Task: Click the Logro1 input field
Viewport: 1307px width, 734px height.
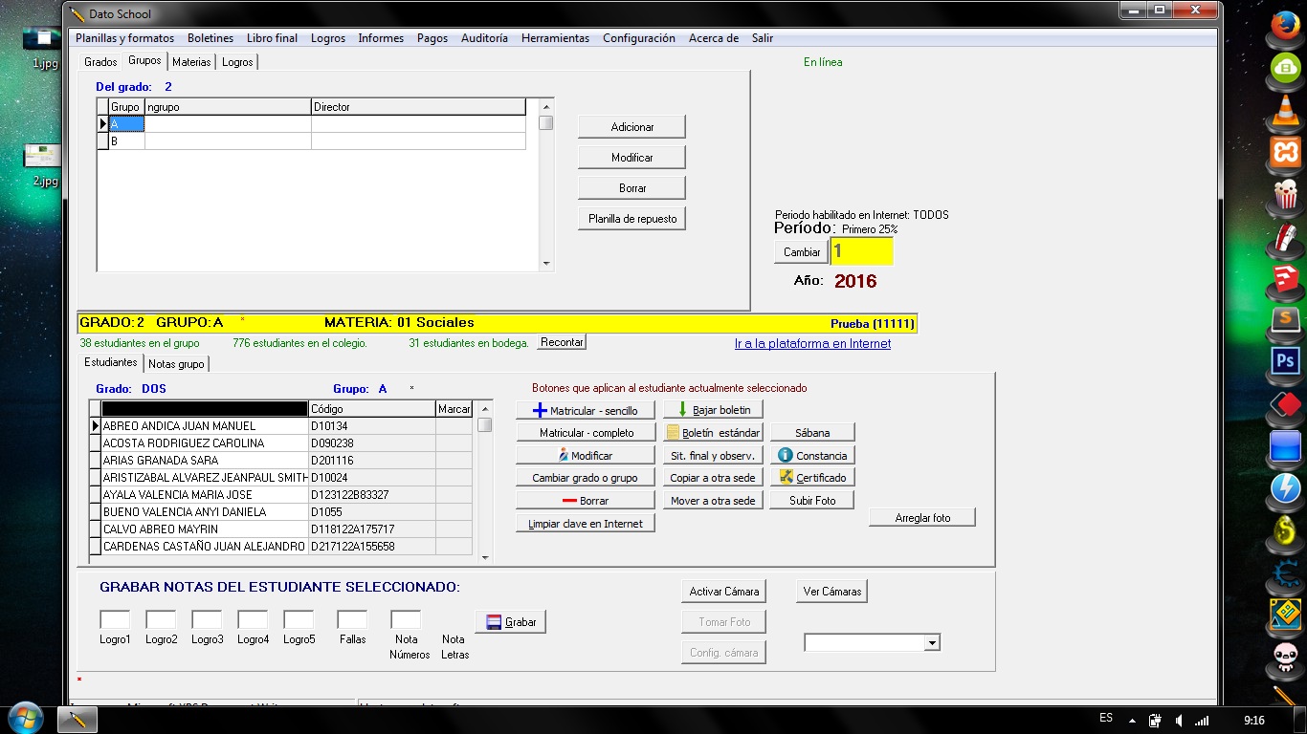Action: pyautogui.click(x=115, y=620)
